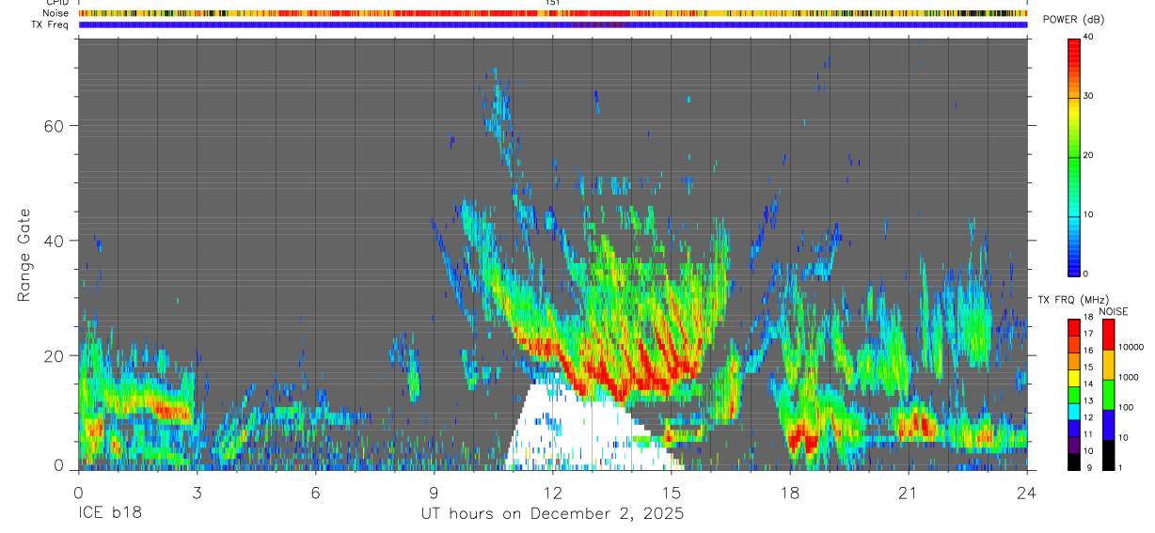Click the '1000' label in NOISE legend
The height and width of the screenshot is (533, 1155).
tap(1130, 377)
